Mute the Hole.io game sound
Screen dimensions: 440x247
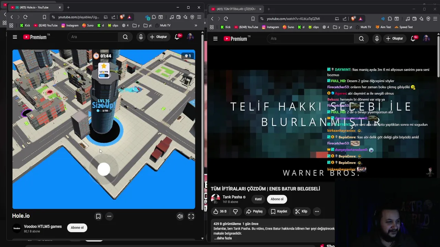coord(180,216)
